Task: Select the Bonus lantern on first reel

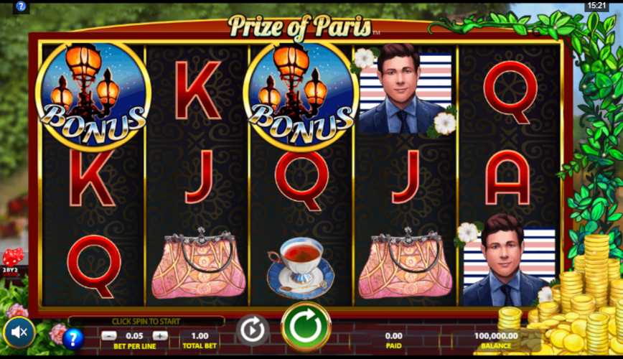Action: (93, 95)
